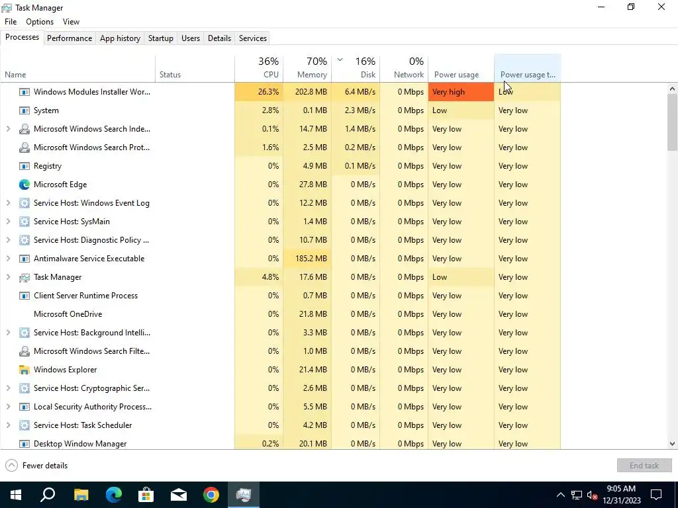
Task: Expand Service Host: Cryptographic Services group
Action: [8, 388]
